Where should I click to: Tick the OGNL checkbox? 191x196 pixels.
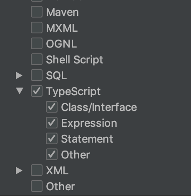click(x=37, y=43)
